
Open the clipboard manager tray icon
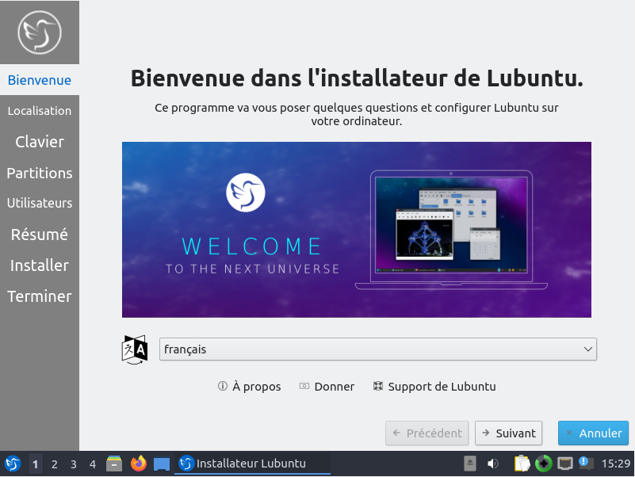pyautogui.click(x=522, y=464)
